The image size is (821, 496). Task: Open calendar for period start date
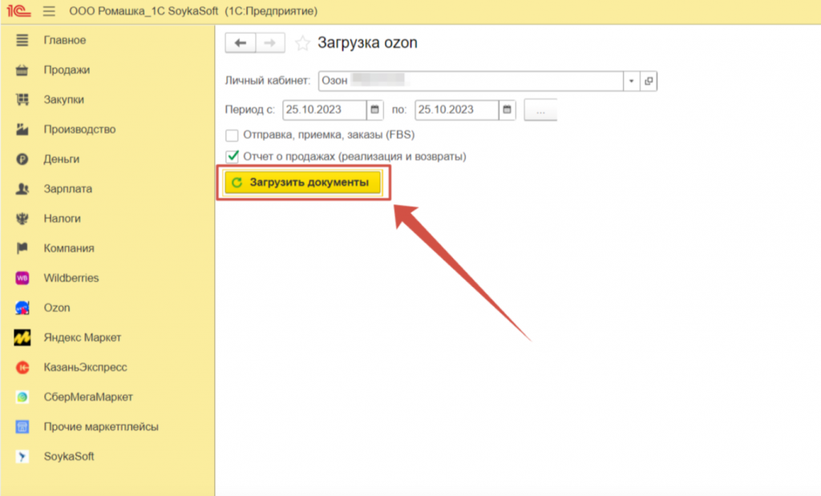point(374,110)
